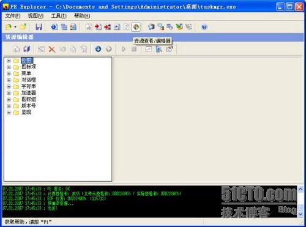Click the blue down-arrow circle icon
Image resolution: width=306 pixels, height=227 pixels.
point(98,49)
